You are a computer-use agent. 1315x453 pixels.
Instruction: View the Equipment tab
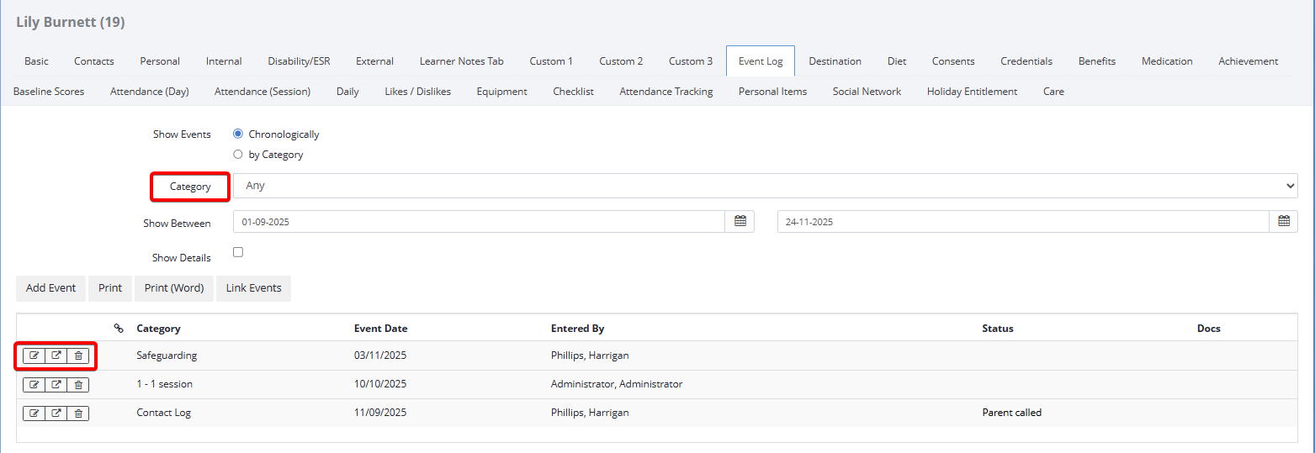tap(501, 92)
